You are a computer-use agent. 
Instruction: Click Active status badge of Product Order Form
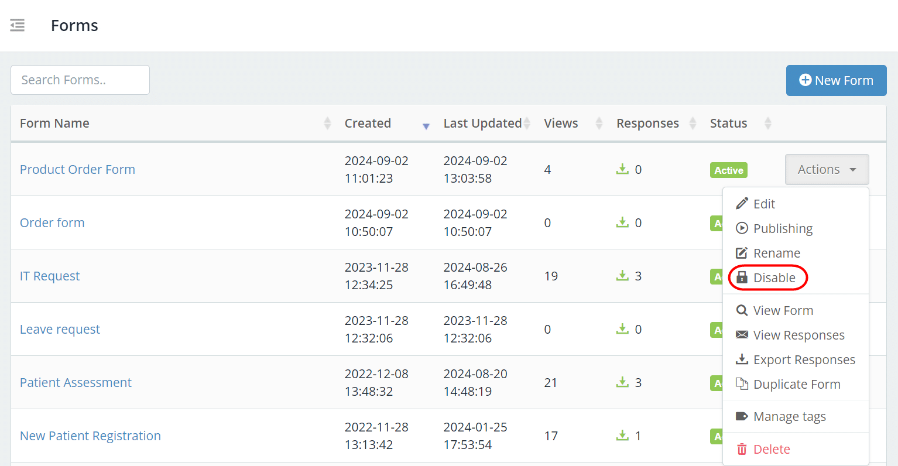729,170
